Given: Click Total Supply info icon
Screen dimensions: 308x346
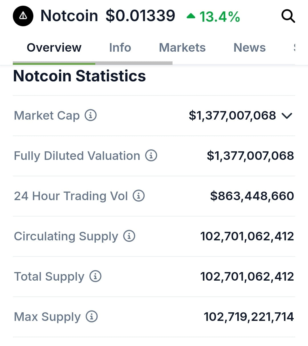Looking at the screenshot, I should [x=96, y=276].
